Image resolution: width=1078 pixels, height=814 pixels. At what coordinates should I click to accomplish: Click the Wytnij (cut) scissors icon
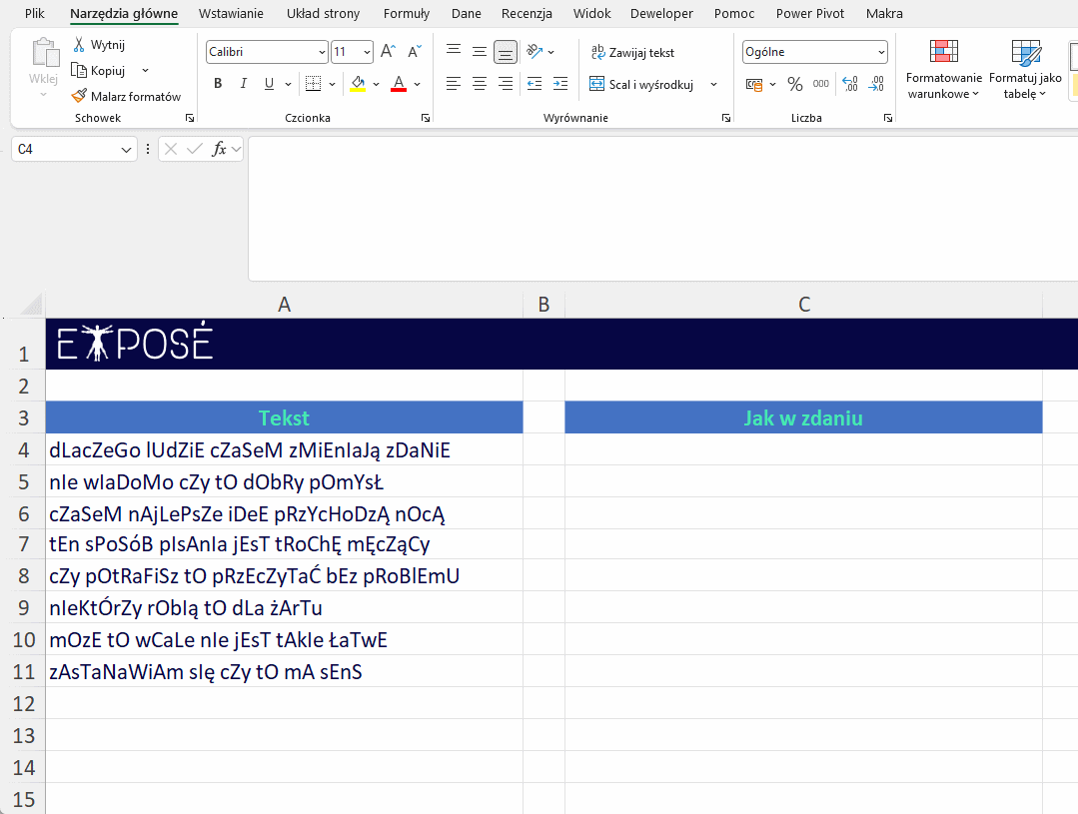click(80, 45)
